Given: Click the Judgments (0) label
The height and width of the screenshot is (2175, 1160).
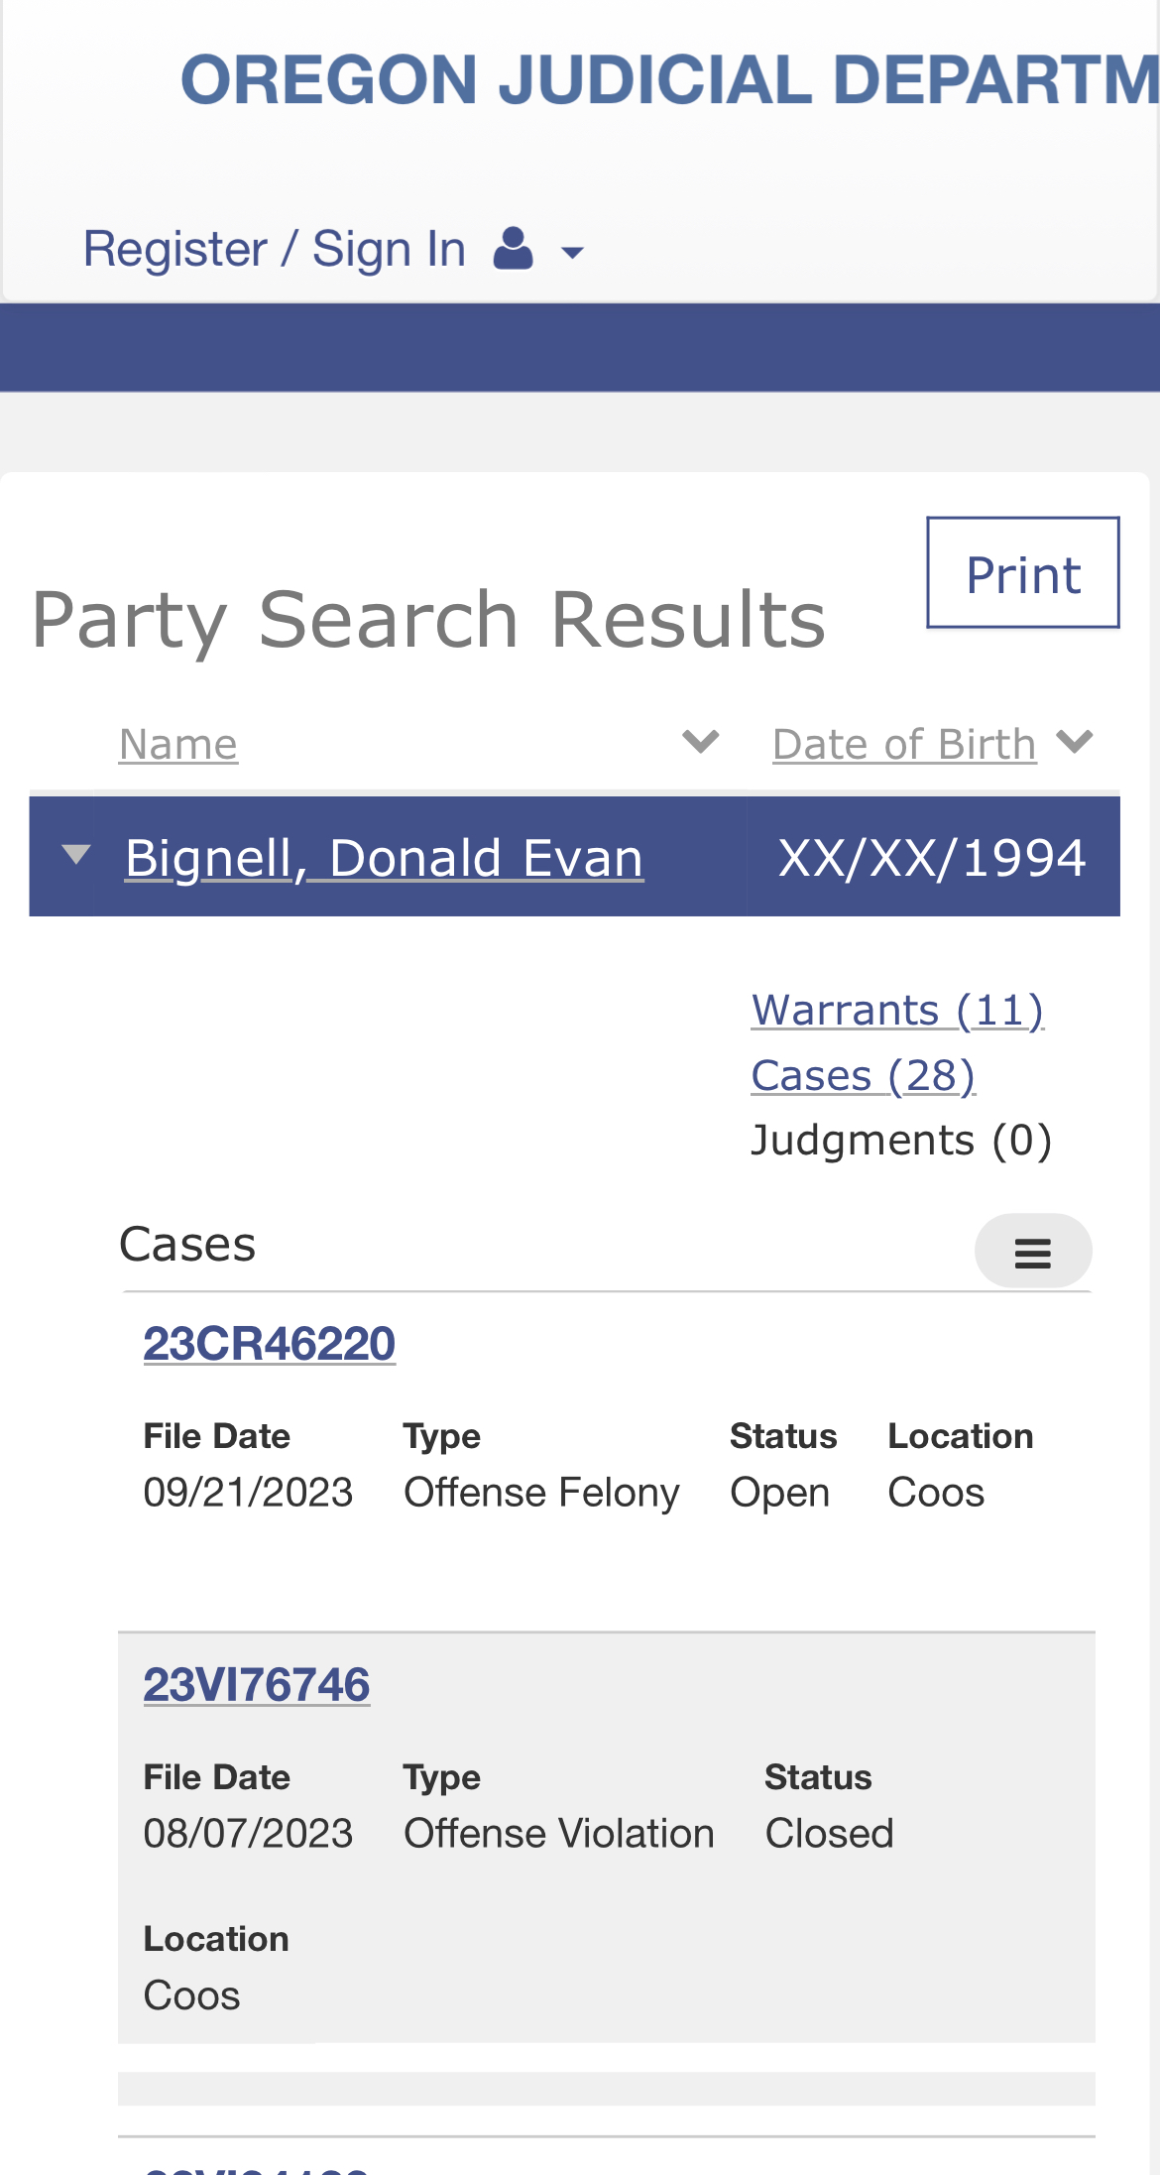Looking at the screenshot, I should click(x=901, y=1141).
